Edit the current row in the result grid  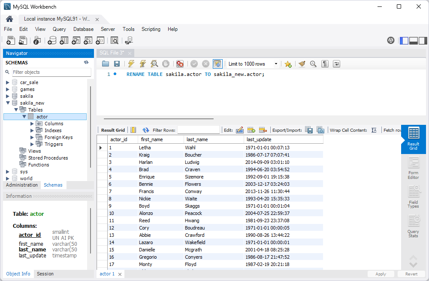click(240, 130)
